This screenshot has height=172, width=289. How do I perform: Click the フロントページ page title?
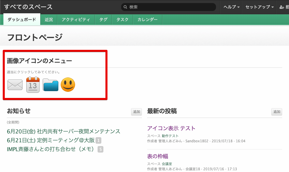35,37
